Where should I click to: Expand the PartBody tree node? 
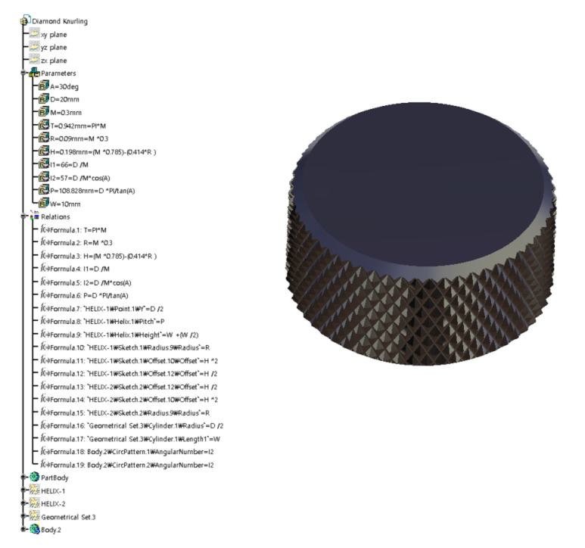point(23,478)
